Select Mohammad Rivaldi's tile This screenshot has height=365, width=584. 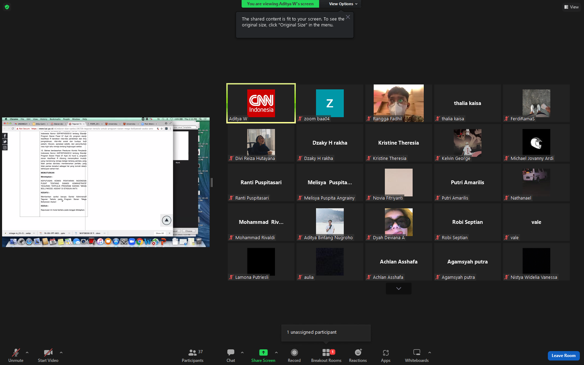261,222
